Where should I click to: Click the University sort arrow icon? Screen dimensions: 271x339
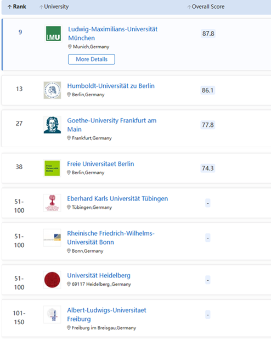(41, 7)
